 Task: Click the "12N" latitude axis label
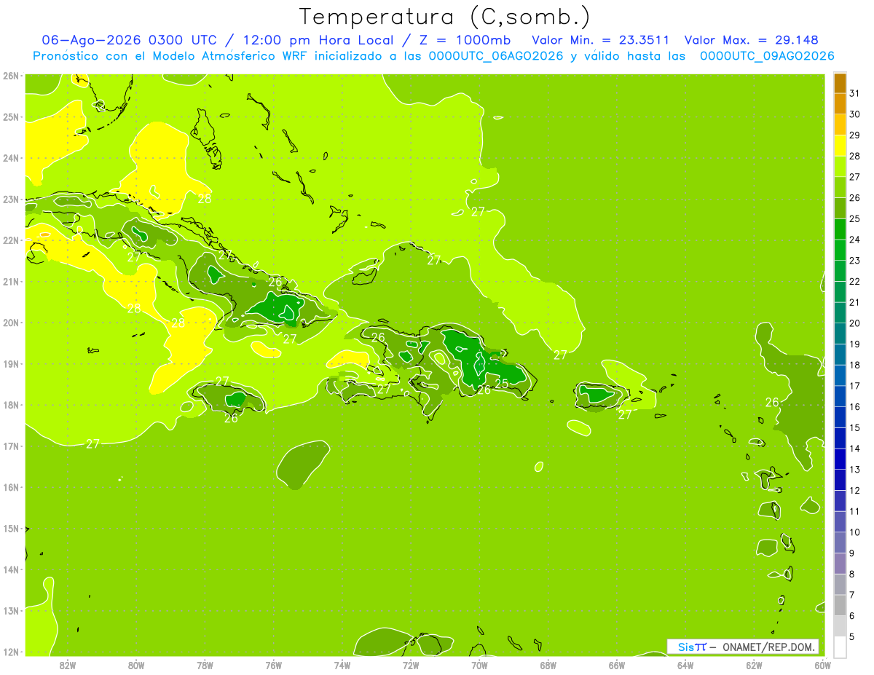(x=11, y=652)
